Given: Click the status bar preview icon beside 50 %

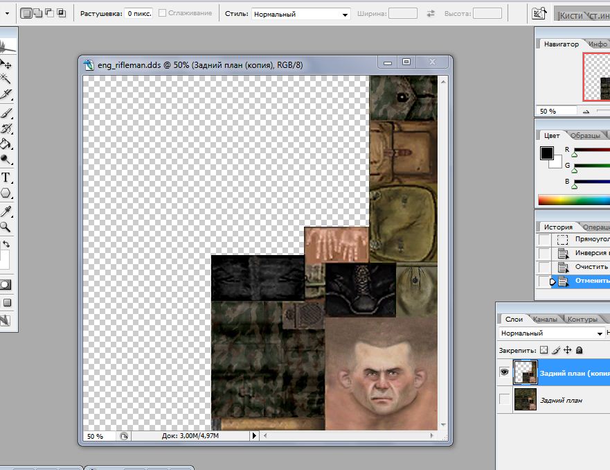Looking at the screenshot, I should (x=124, y=436).
